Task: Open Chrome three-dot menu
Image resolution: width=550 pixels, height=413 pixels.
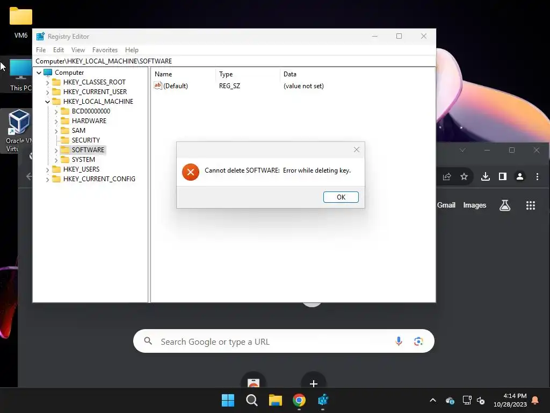Action: (x=537, y=176)
